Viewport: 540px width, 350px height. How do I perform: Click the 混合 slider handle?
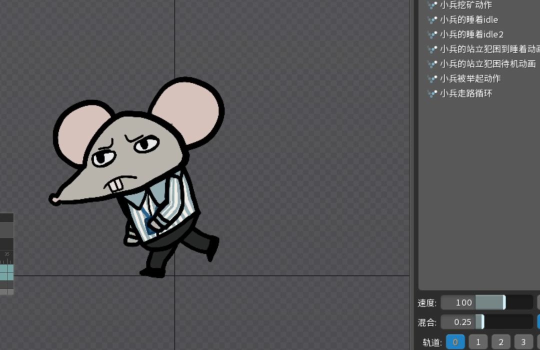(x=482, y=322)
